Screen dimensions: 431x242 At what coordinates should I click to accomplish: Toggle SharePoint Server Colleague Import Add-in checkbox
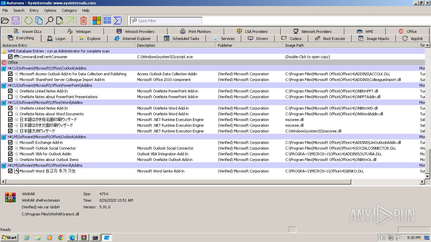pyautogui.click(x=10, y=80)
